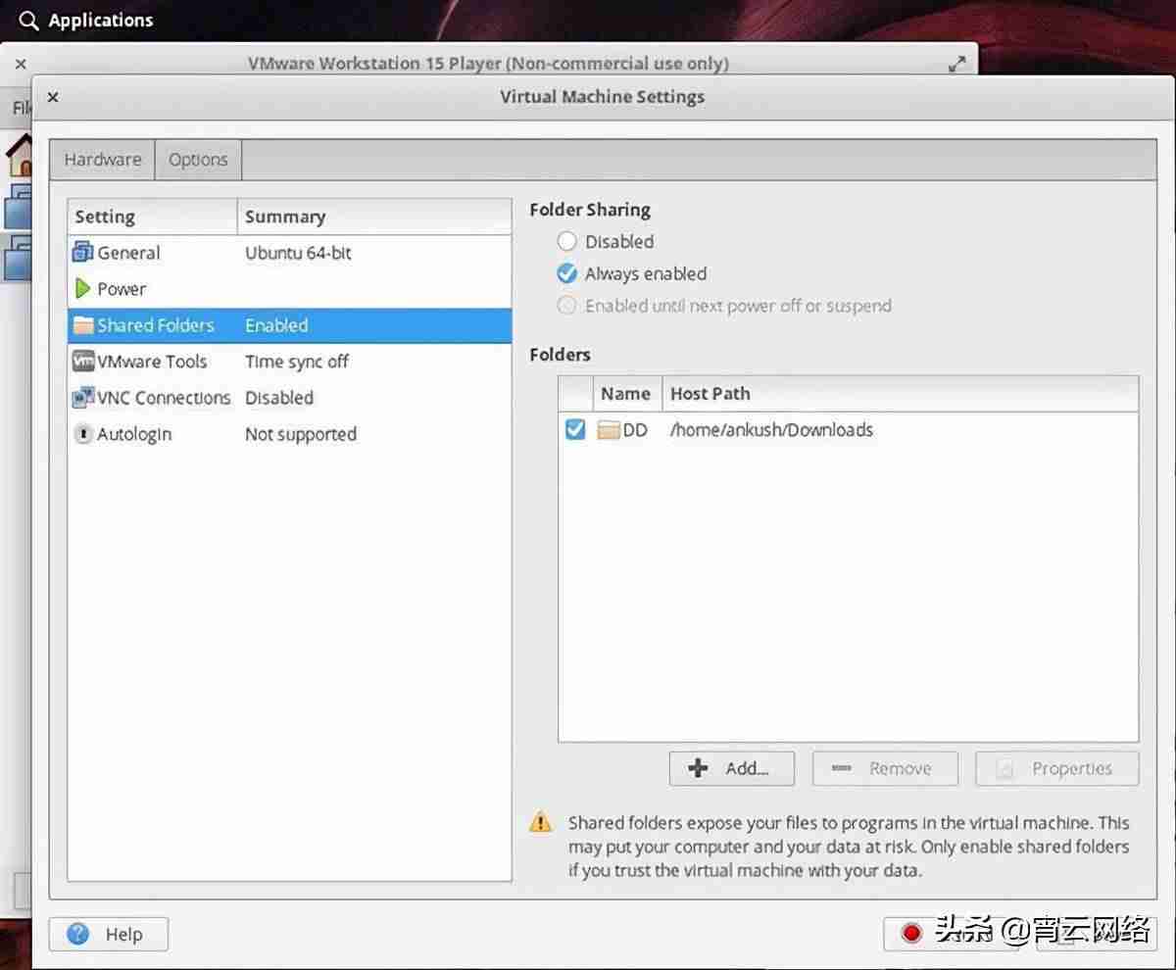Click the /home/ankush/Downloads host path

click(771, 430)
